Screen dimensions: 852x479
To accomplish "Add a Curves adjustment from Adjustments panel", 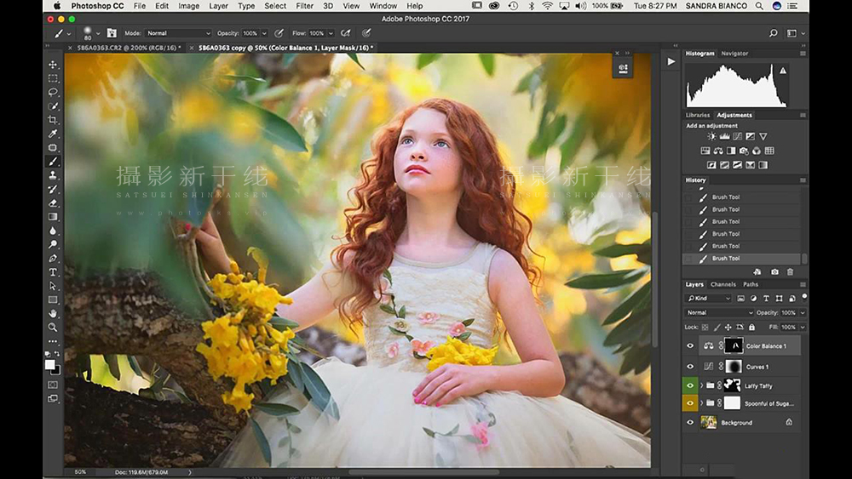I will [737, 137].
